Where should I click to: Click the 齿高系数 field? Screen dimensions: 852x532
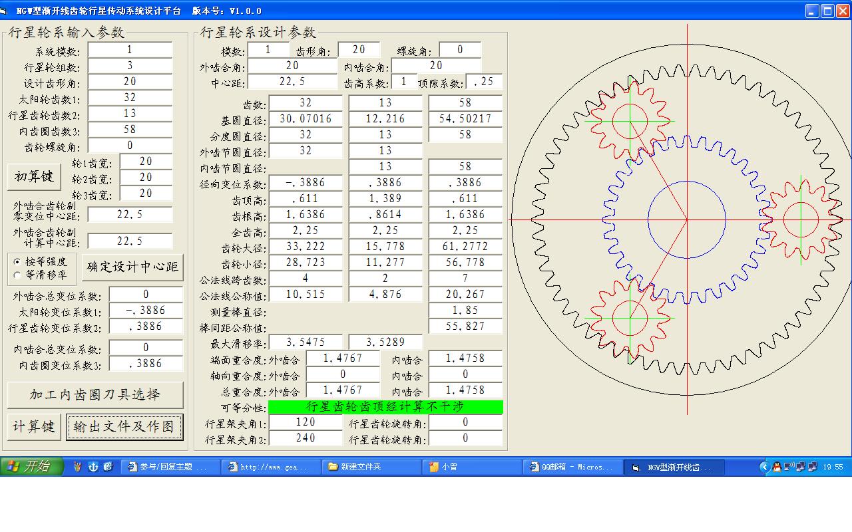(x=404, y=81)
